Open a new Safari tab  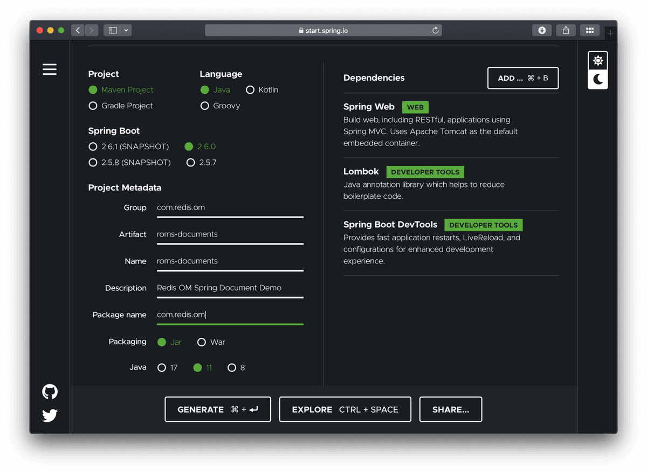point(610,33)
